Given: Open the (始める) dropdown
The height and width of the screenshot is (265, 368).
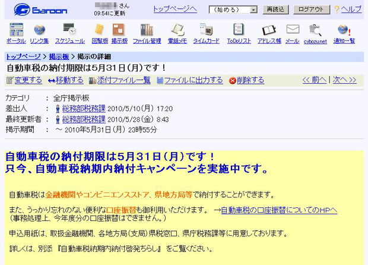Looking at the screenshot, I should point(233,10).
